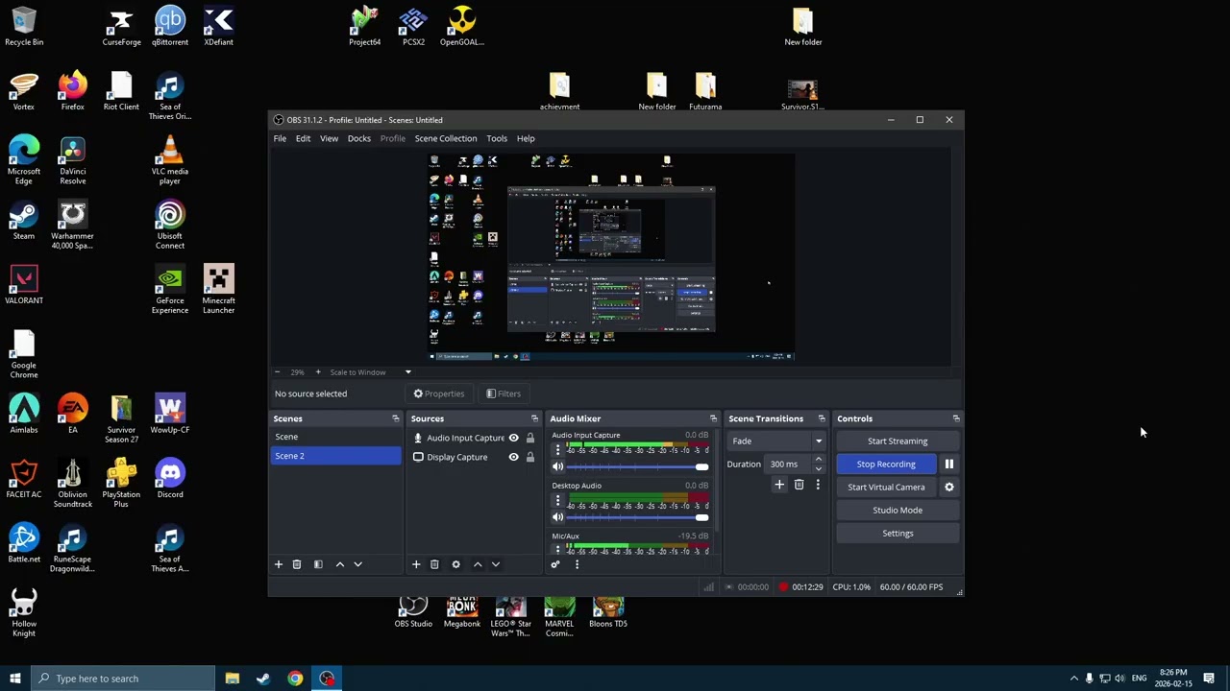Click the Stop Recording button

coord(885,465)
